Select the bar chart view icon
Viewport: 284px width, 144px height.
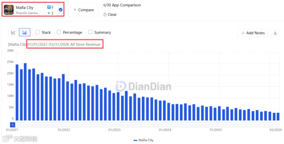(x=25, y=32)
